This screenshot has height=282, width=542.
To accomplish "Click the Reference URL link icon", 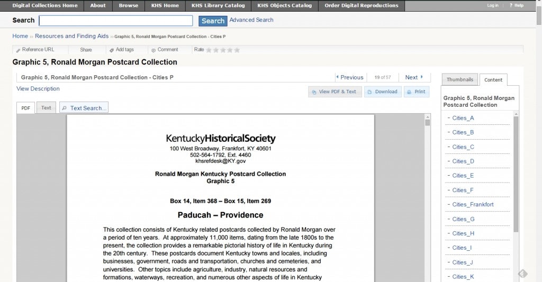I will point(19,50).
